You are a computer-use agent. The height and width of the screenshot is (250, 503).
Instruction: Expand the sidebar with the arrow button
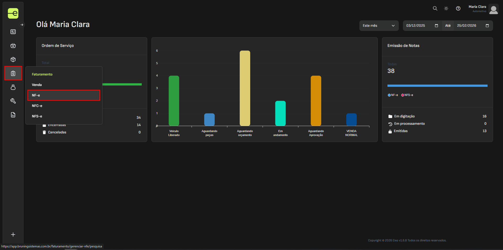(x=22, y=25)
